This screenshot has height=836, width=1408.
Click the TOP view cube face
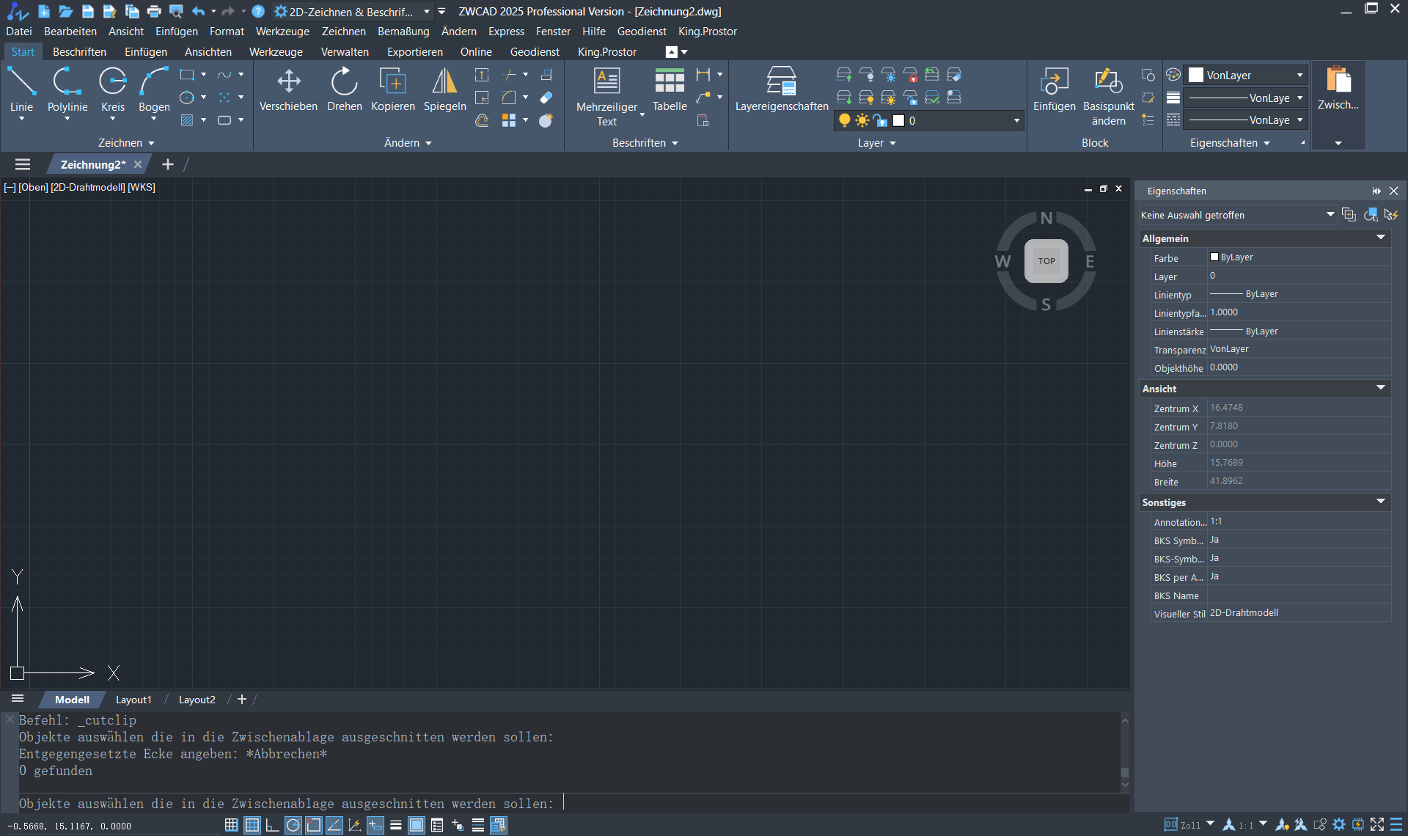[1046, 260]
